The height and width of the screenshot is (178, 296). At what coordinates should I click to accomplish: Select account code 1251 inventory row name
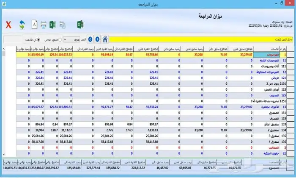(x=266, y=101)
